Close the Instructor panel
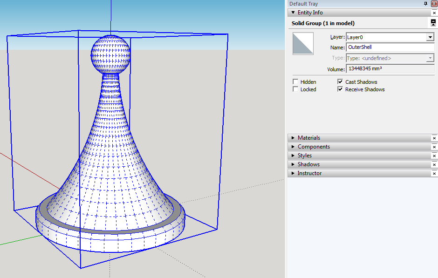Viewport: 438px width, 278px height. click(x=434, y=173)
